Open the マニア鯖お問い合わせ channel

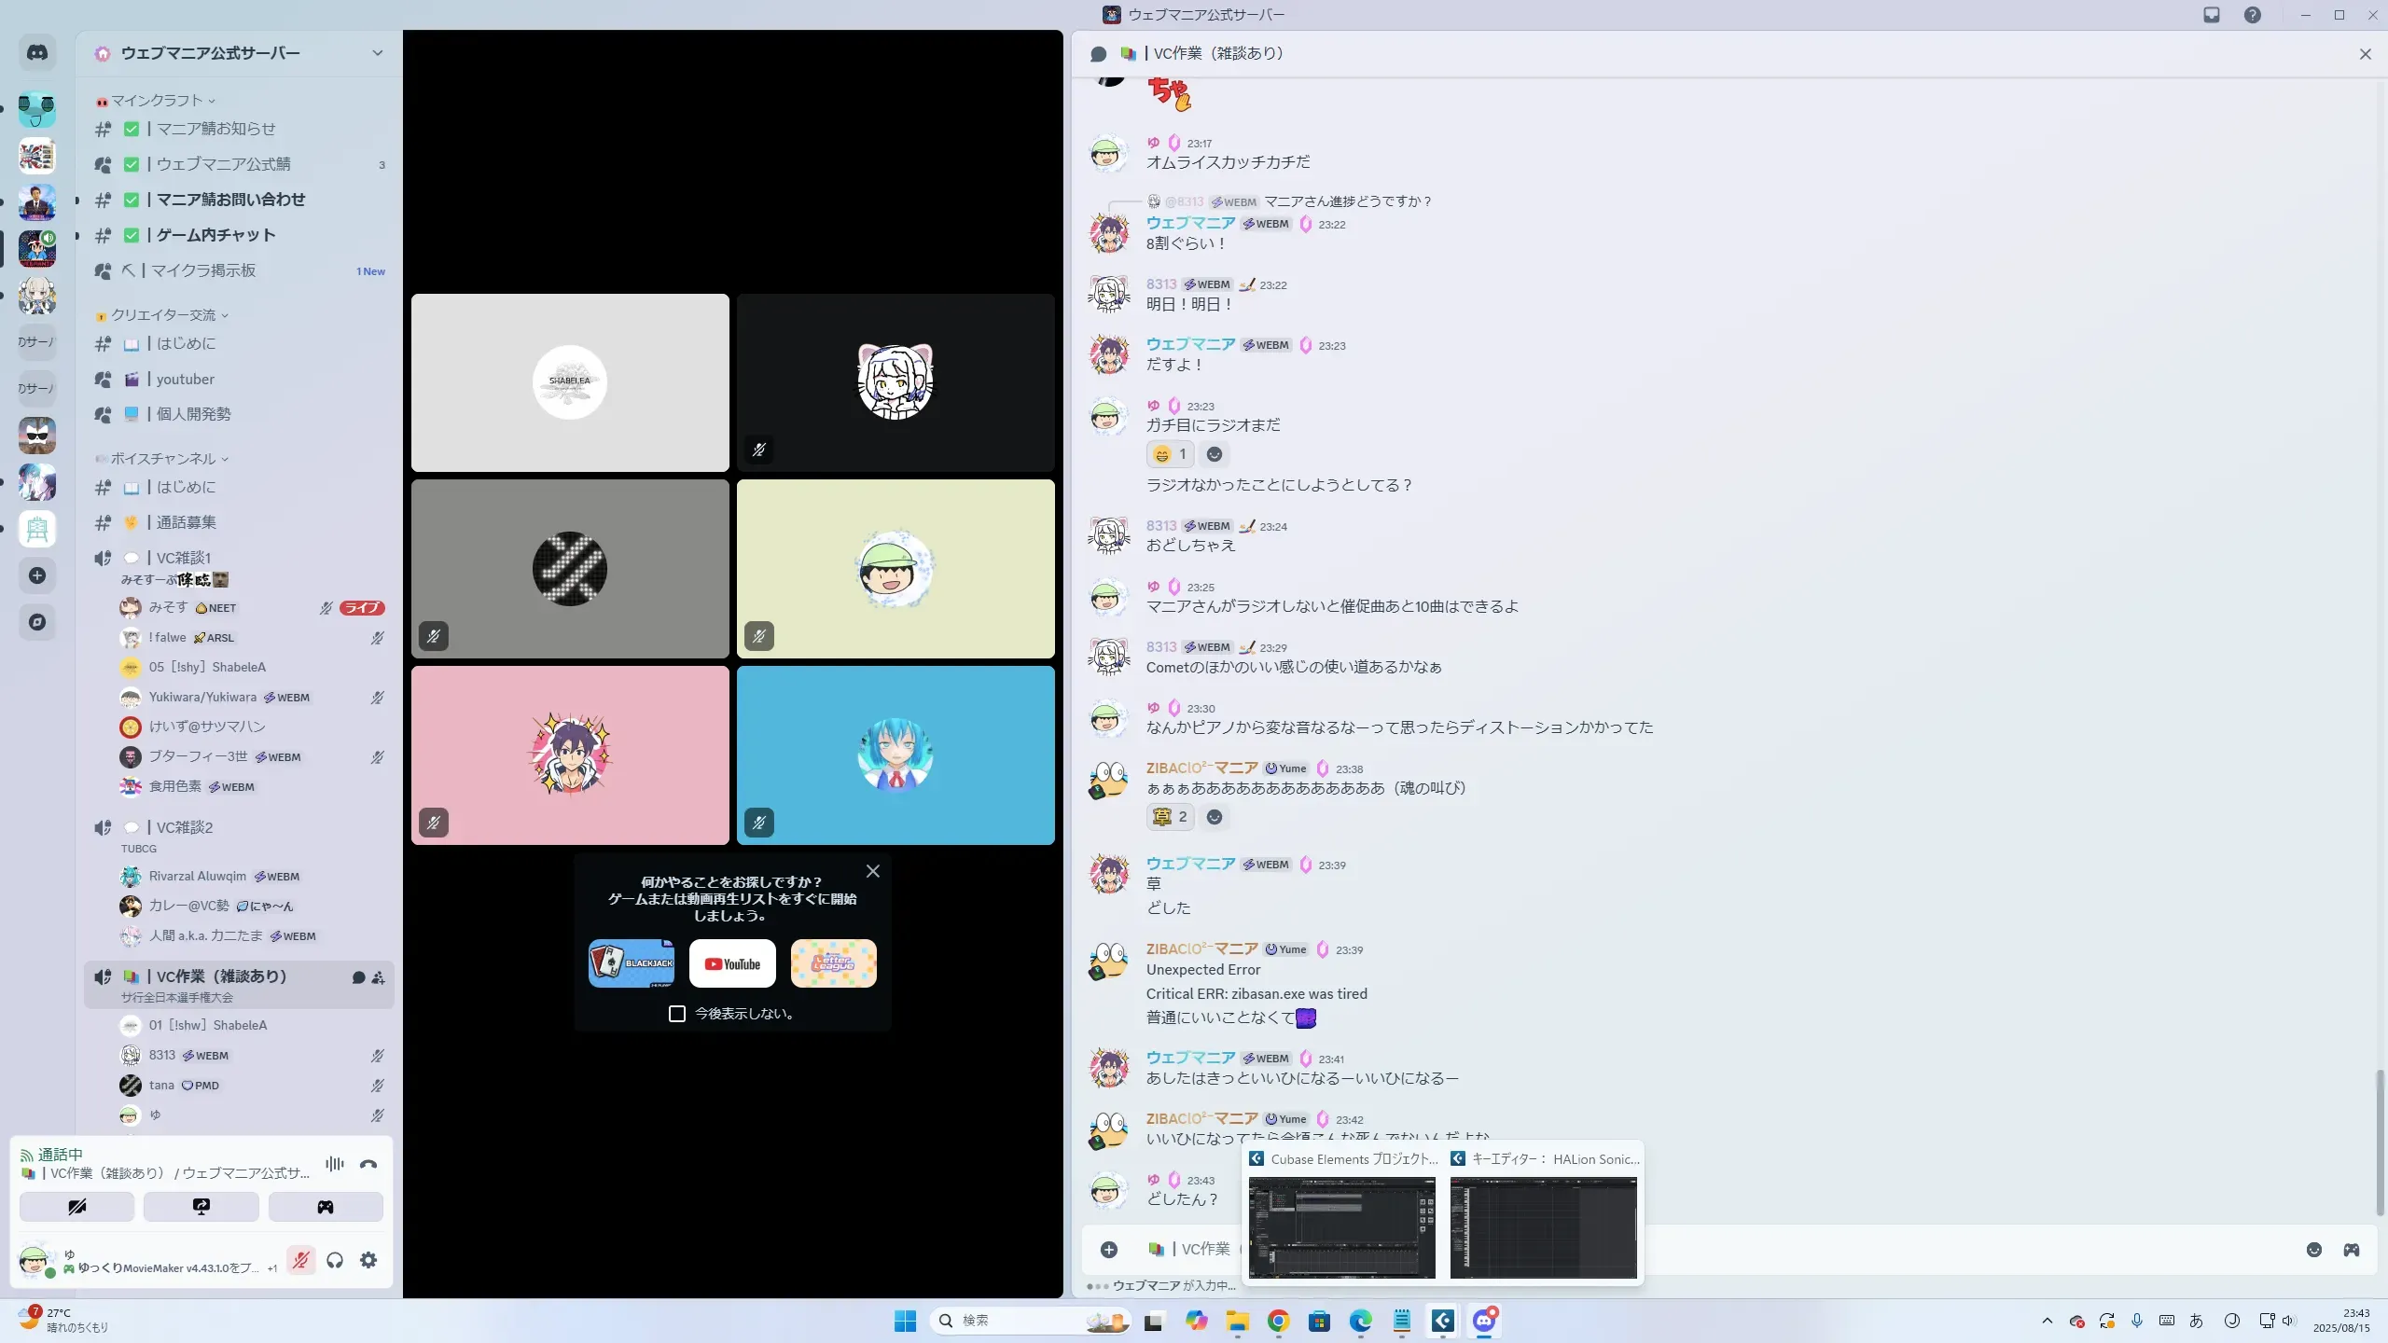[230, 200]
